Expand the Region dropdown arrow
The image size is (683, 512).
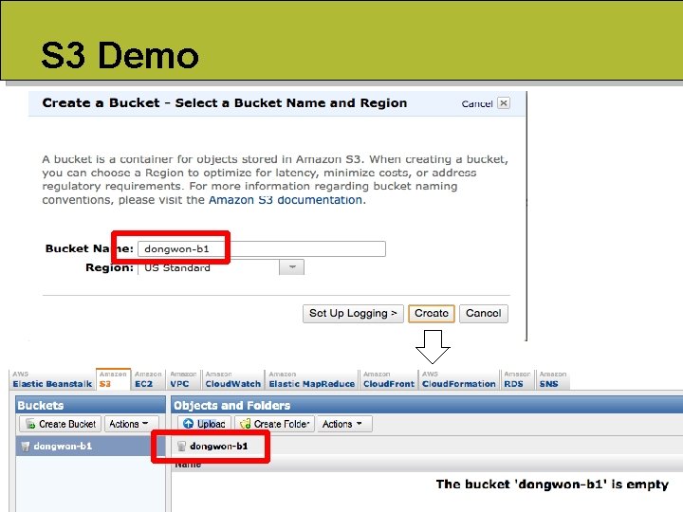(x=292, y=266)
